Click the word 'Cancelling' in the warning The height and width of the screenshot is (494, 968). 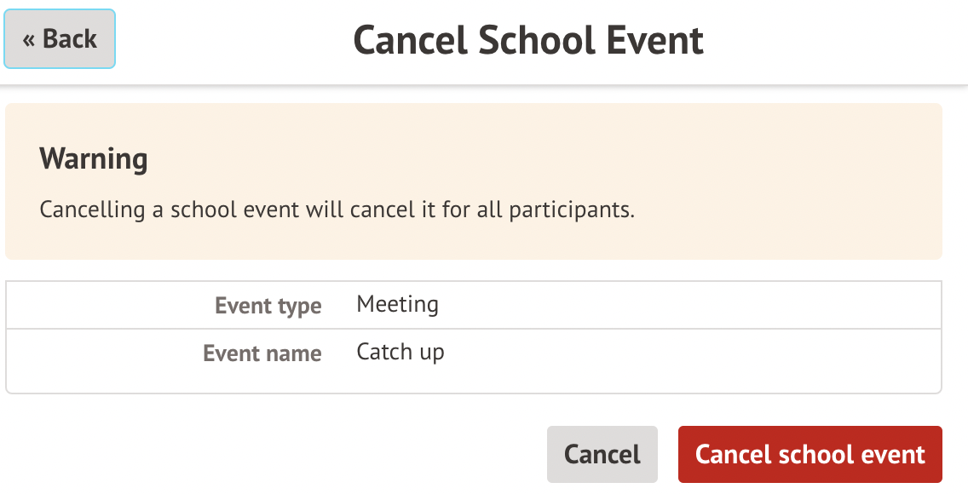click(x=92, y=210)
